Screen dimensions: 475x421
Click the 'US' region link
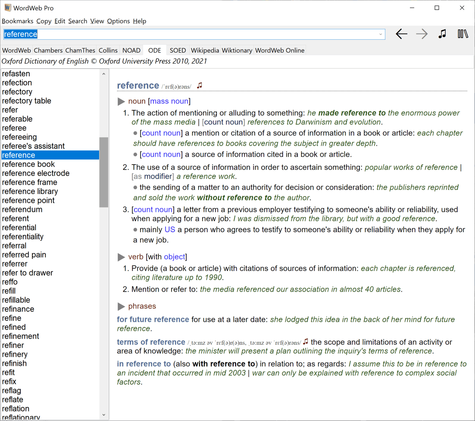[x=170, y=230]
